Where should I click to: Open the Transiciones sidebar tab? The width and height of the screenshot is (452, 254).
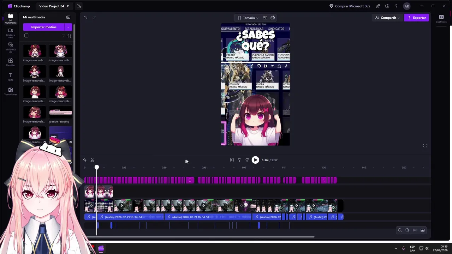(x=10, y=92)
